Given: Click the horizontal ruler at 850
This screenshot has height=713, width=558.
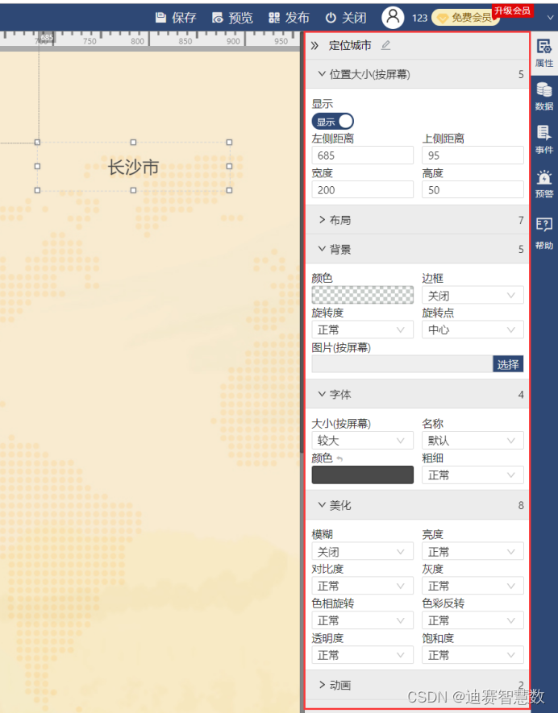Looking at the screenshot, I should click(x=185, y=40).
